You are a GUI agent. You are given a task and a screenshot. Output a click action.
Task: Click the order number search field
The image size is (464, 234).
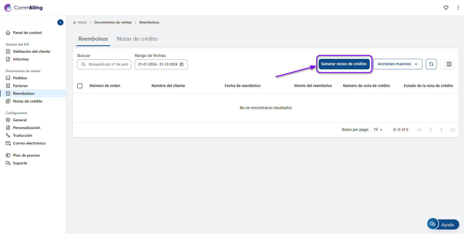pos(108,64)
